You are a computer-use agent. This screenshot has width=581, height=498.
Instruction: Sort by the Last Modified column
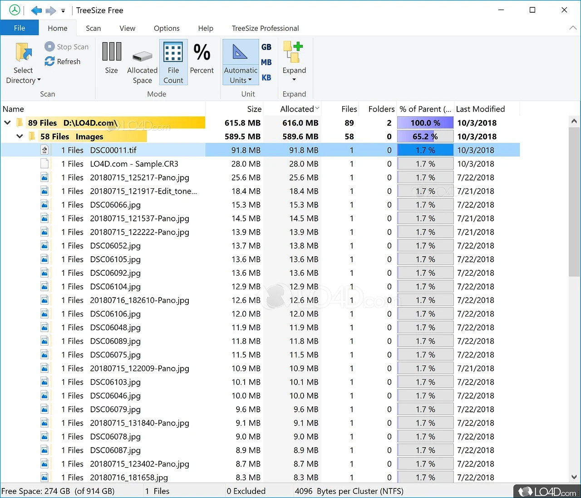[480, 109]
